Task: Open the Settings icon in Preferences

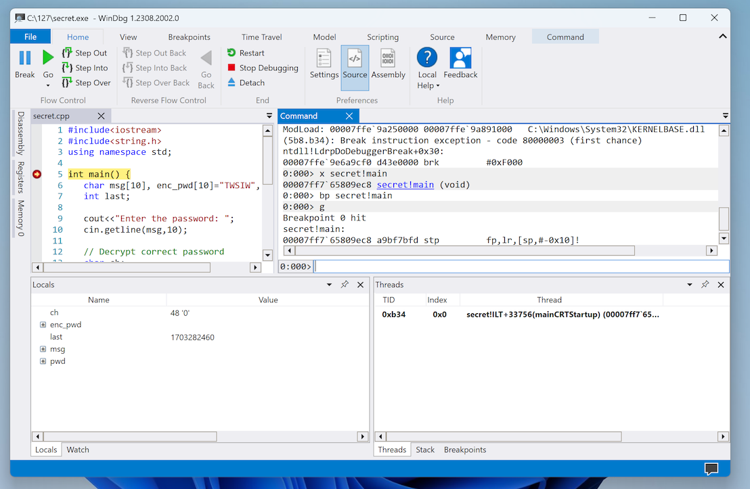Action: [324, 59]
